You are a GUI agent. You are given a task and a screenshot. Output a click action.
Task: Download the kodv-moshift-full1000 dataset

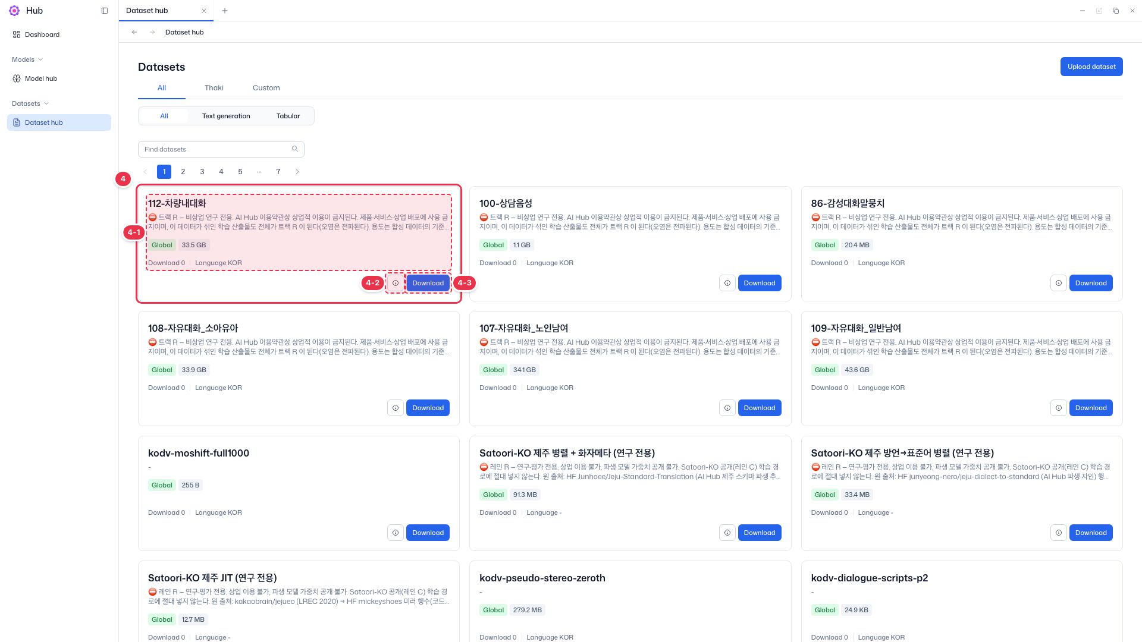tap(428, 533)
